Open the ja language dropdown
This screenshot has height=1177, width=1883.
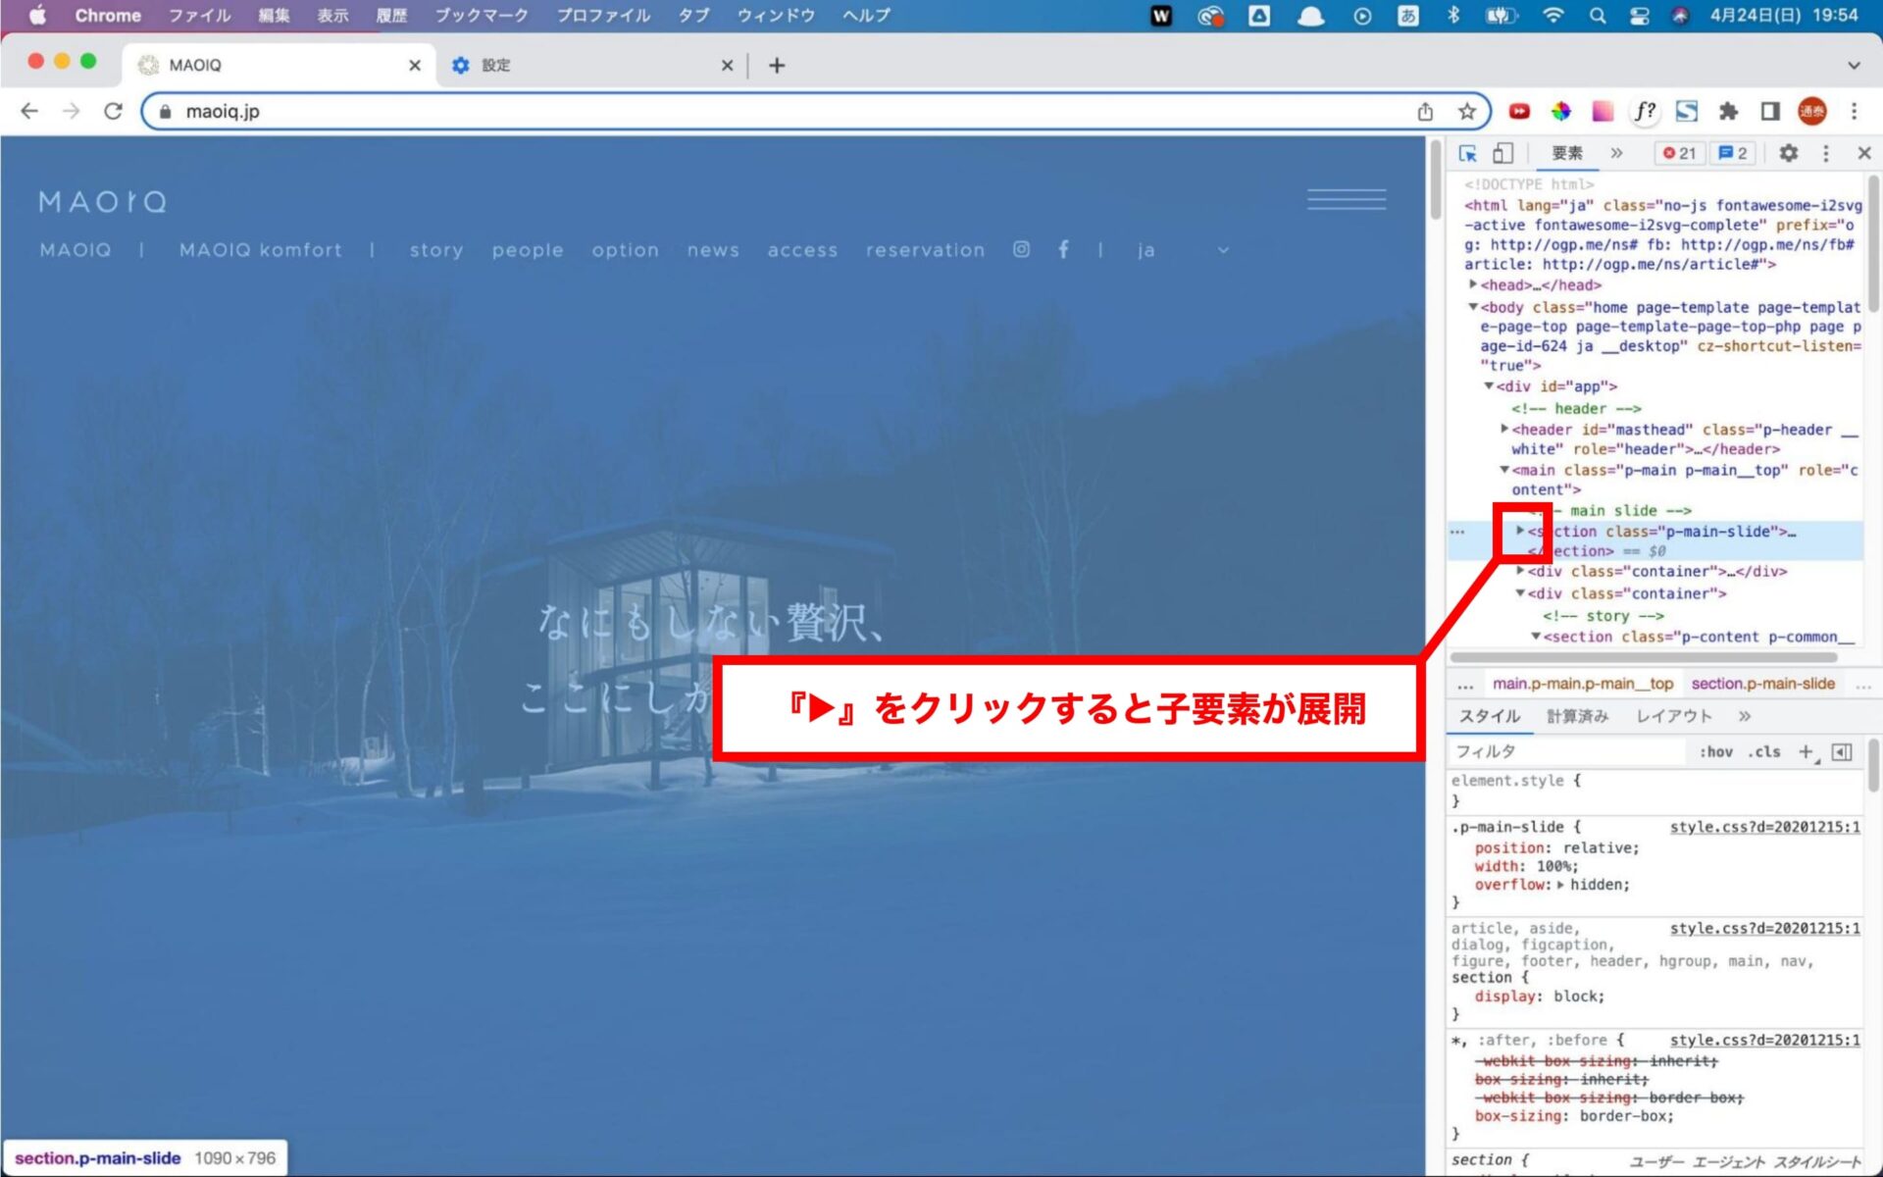point(1182,250)
